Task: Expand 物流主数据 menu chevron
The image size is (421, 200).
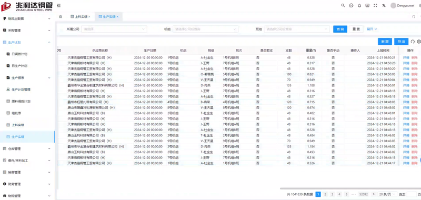Action: click(x=49, y=19)
